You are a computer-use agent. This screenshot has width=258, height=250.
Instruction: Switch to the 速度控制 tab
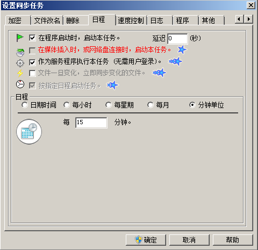tap(131, 20)
